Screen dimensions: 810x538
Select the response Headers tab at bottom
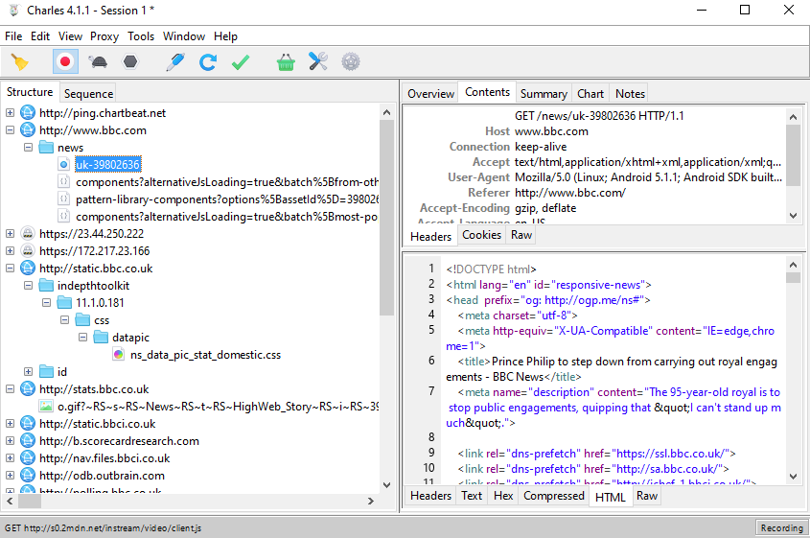coord(430,496)
